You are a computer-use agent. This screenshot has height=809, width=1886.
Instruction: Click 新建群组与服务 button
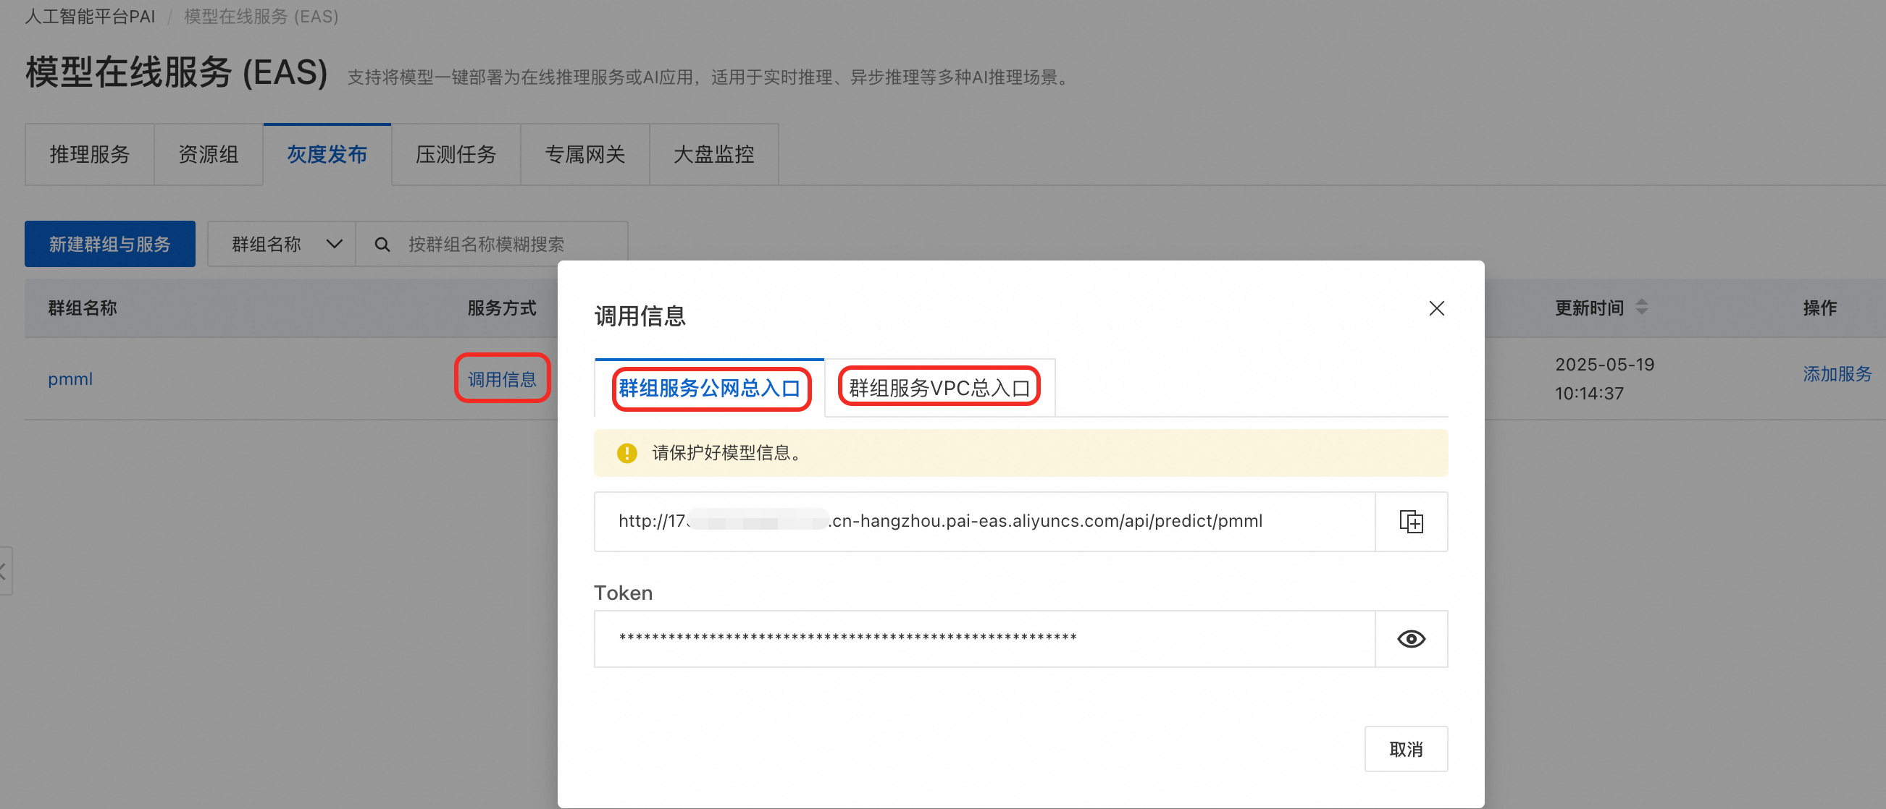pos(110,245)
